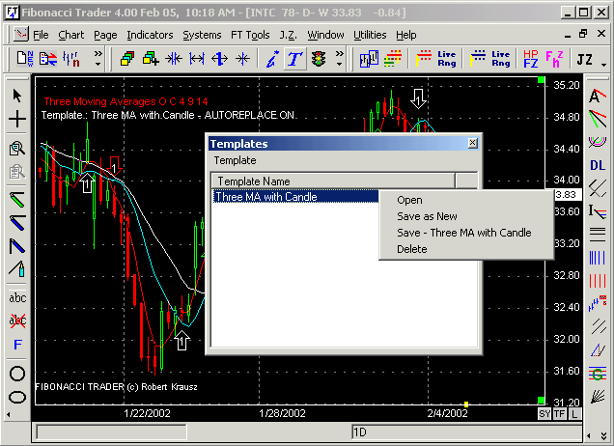Click the New chart toolbar icon
This screenshot has height=446, width=614.
[25, 59]
